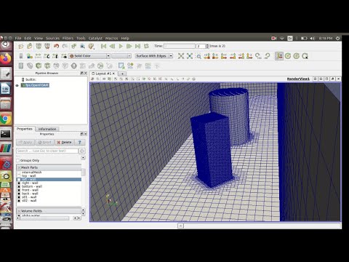Viewport: 349px width, 262px height.
Task: Click the Apply button
Action: tap(25, 143)
